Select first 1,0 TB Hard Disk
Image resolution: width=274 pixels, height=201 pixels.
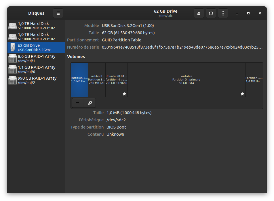[x=36, y=26]
